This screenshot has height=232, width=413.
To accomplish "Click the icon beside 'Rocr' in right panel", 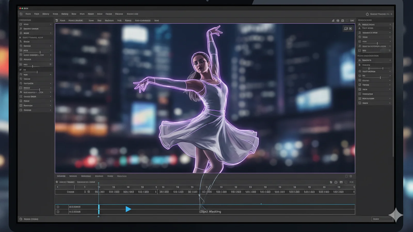I will [x=360, y=103].
